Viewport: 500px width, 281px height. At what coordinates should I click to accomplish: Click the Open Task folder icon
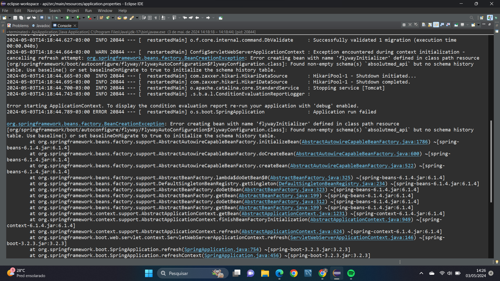pyautogui.click(x=125, y=18)
